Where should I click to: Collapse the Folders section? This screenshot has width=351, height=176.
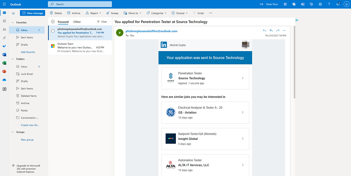click(x=13, y=59)
